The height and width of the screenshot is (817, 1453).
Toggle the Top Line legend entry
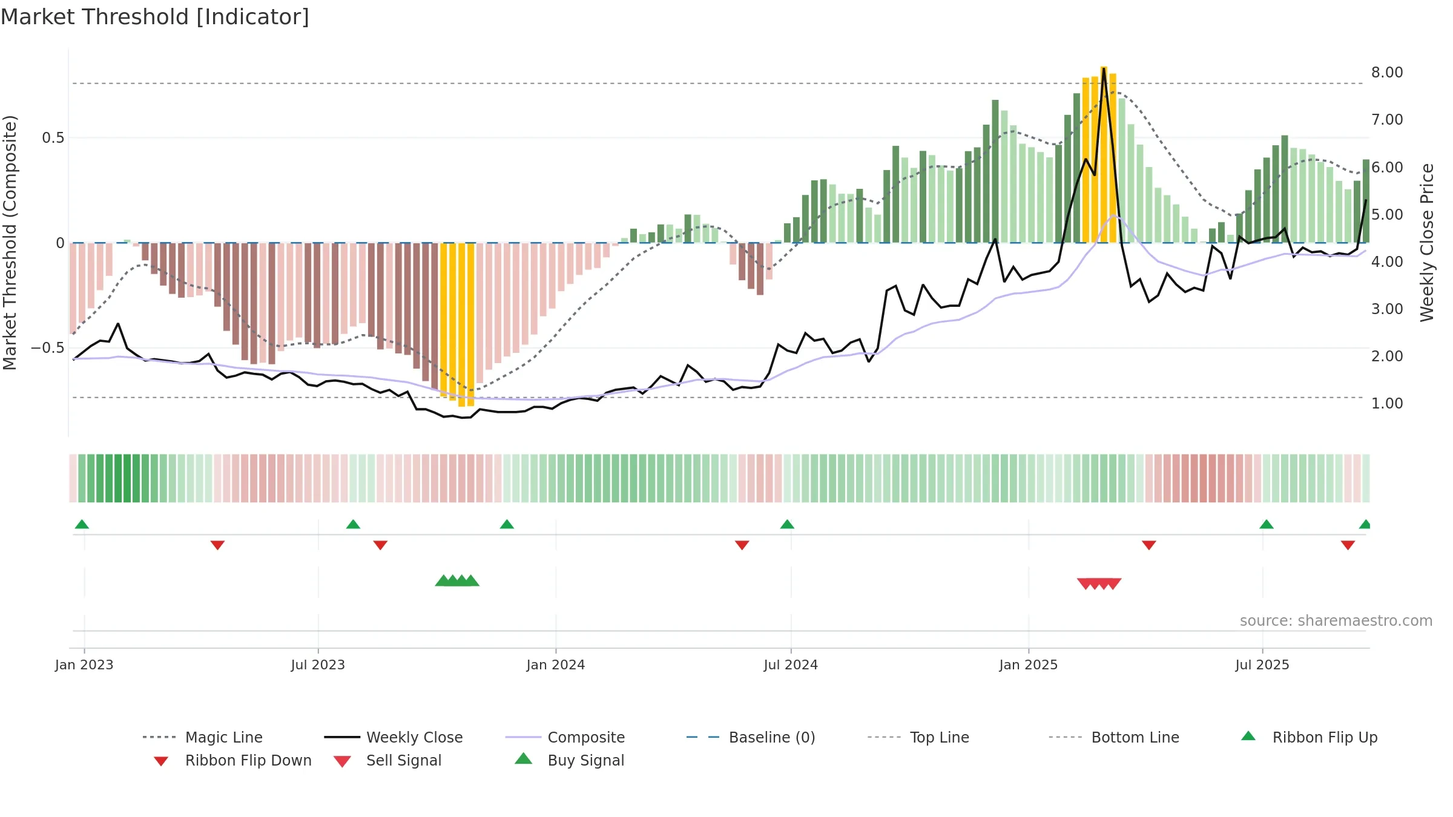918,737
